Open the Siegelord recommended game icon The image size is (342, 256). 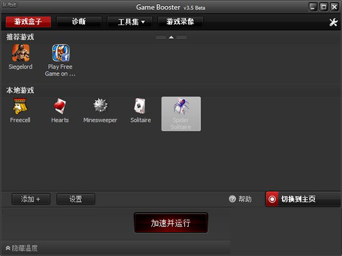(x=21, y=53)
